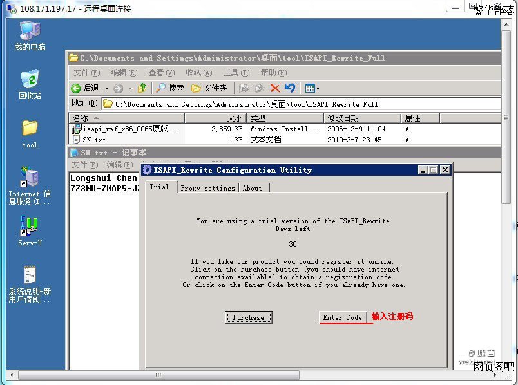Select the 系统说明 text document icon
The height and width of the screenshot is (385, 518).
[x=30, y=284]
